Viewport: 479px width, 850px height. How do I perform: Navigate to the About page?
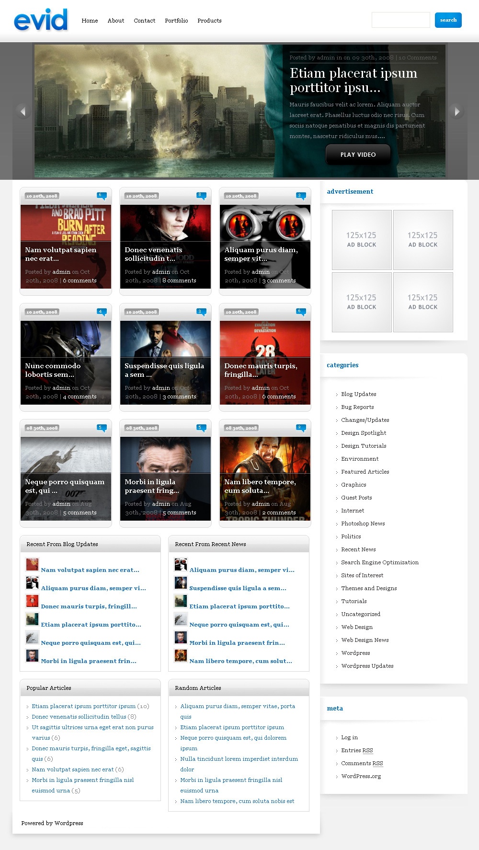click(116, 21)
